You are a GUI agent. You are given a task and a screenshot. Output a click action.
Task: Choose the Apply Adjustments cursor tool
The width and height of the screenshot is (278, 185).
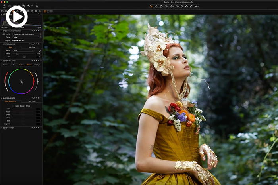pos(197,6)
